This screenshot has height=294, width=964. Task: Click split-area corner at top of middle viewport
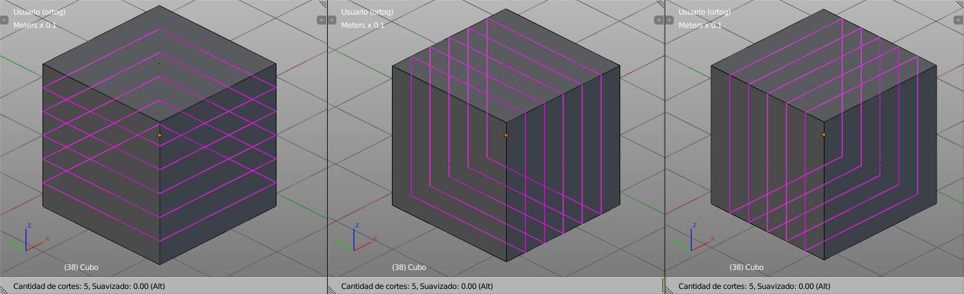(x=660, y=4)
